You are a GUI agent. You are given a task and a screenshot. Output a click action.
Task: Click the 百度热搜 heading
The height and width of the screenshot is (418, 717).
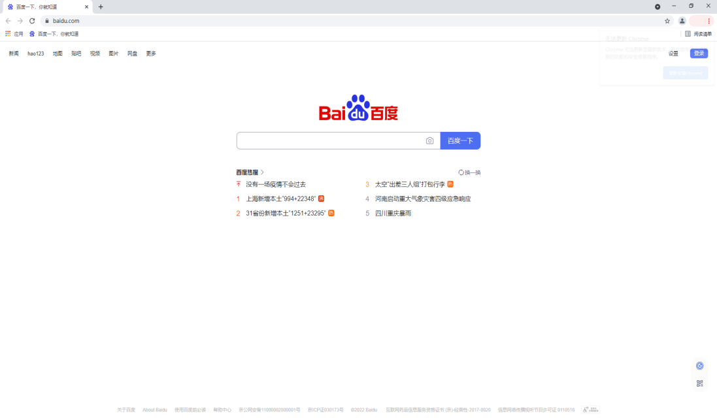(x=247, y=172)
